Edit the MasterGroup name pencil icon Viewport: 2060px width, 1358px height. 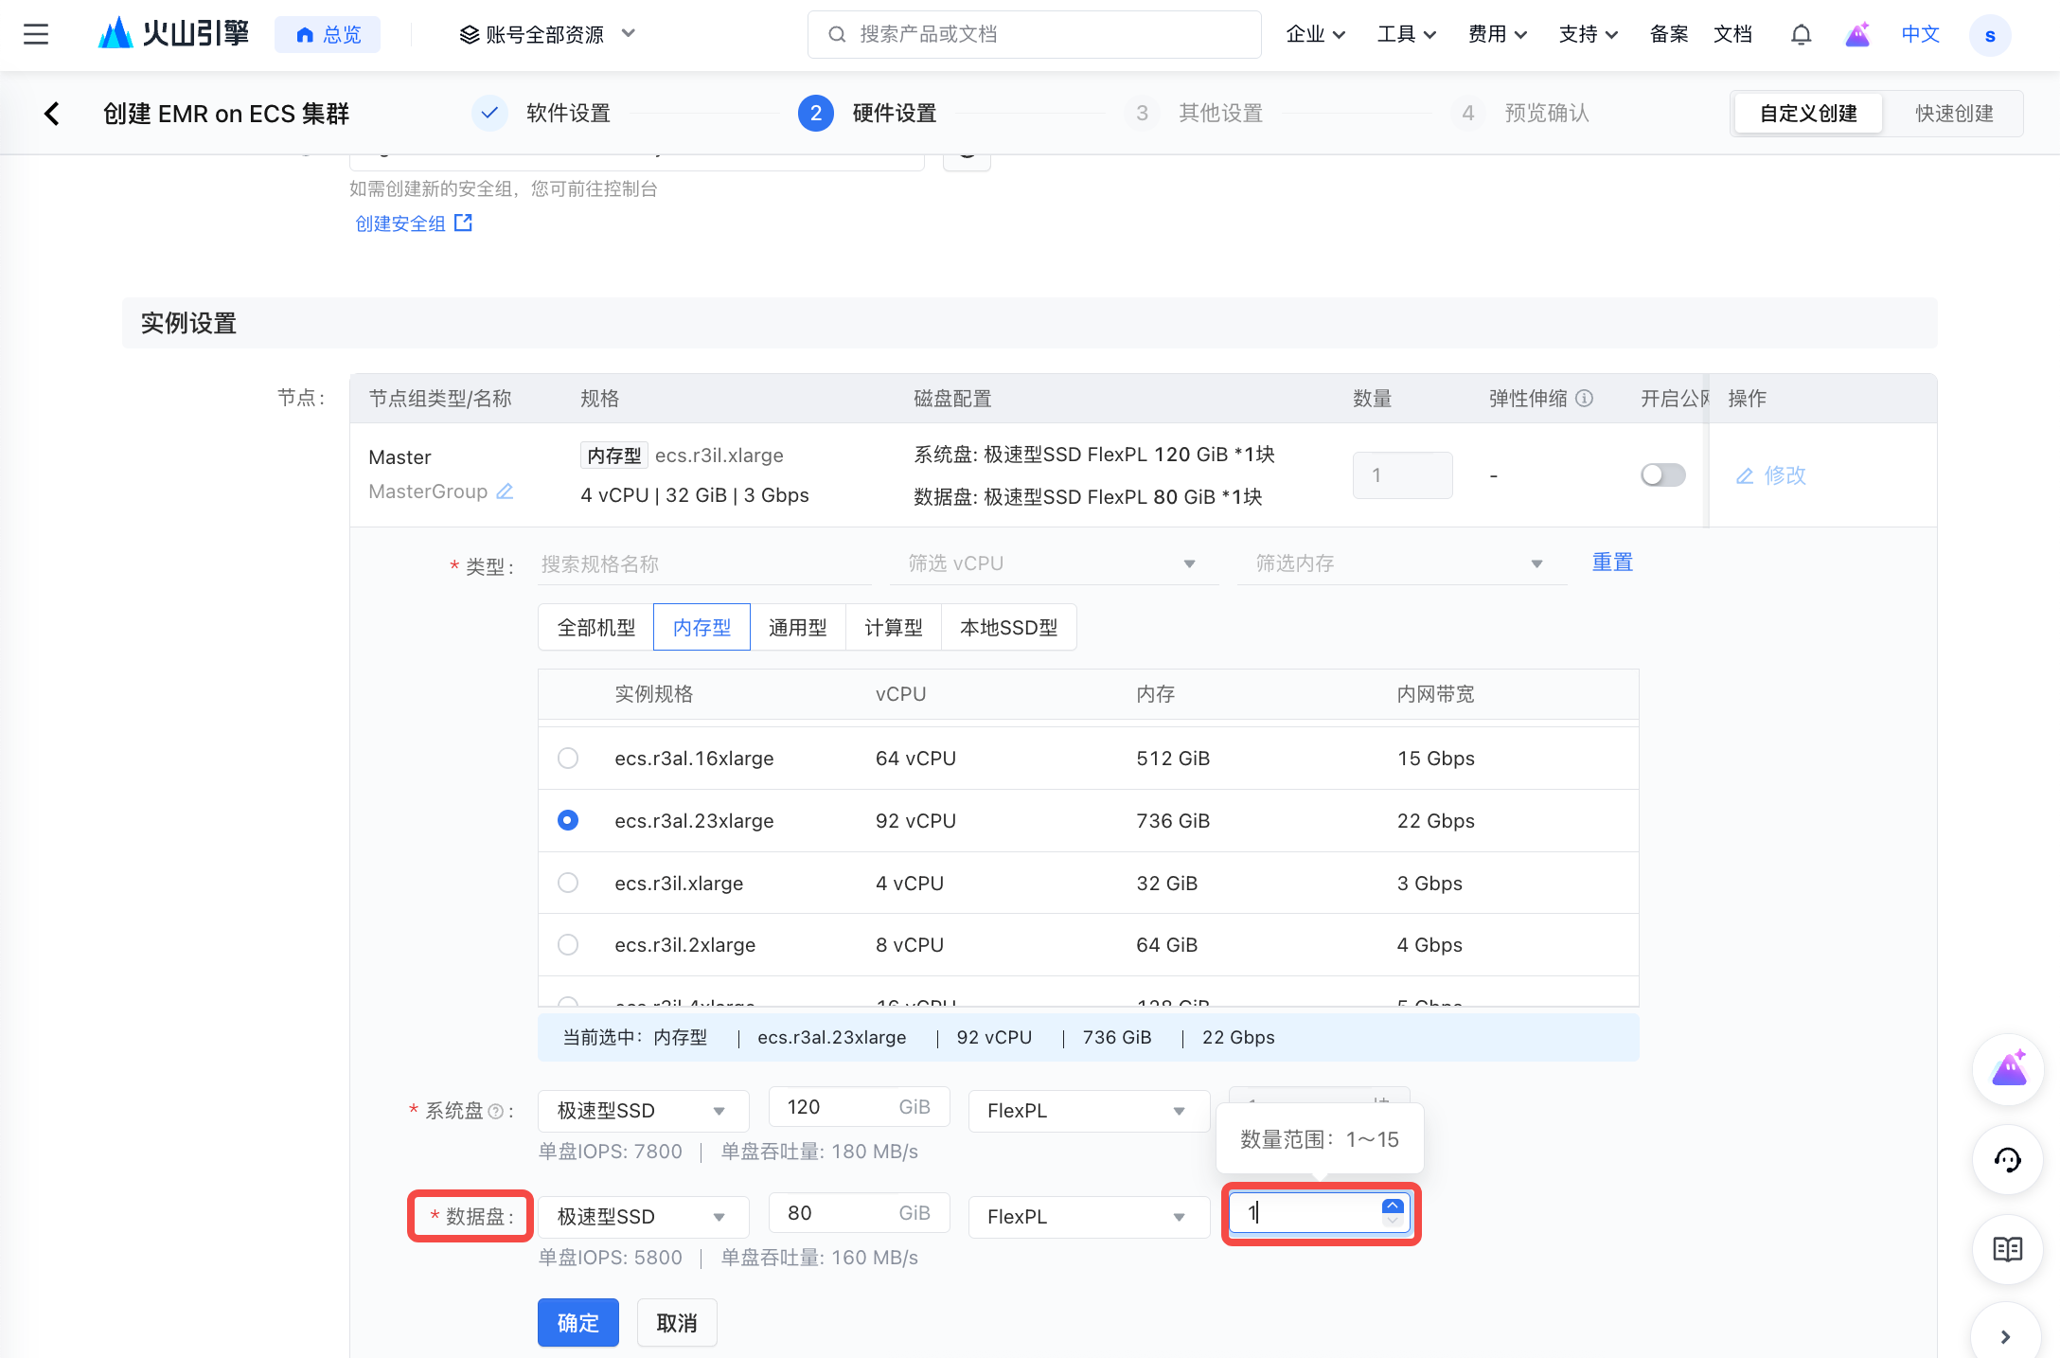pos(506,491)
